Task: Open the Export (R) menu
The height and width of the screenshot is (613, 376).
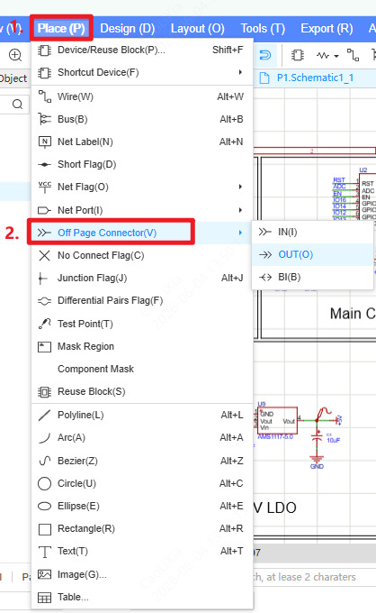Action: point(327,28)
